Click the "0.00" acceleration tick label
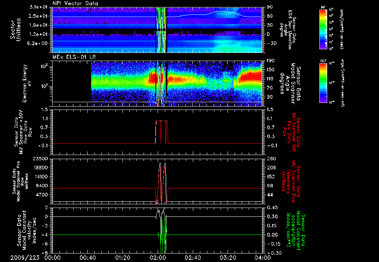379x262 pixels. 272,235
